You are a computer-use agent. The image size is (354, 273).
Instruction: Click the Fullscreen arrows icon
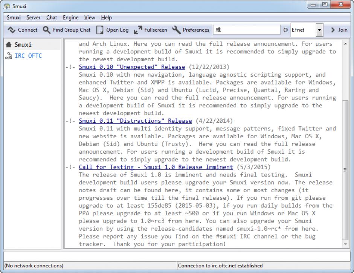(x=138, y=30)
